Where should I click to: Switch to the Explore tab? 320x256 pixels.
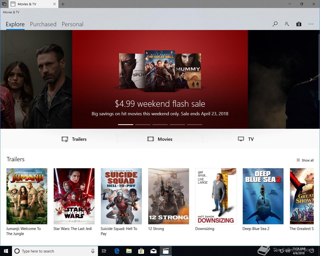tap(15, 24)
